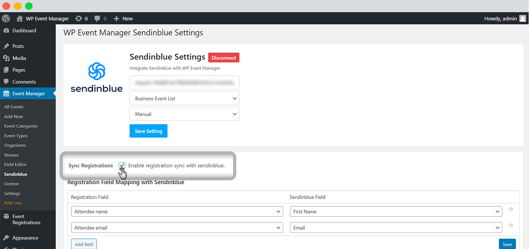Click the Save button for field mapping
Screen dimensions: 529x249
click(x=507, y=244)
